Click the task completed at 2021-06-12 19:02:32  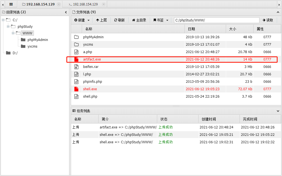258,142
